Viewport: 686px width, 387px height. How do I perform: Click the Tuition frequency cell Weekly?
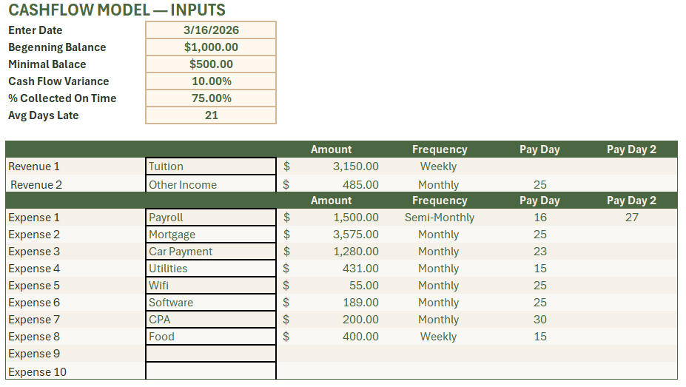click(x=438, y=166)
